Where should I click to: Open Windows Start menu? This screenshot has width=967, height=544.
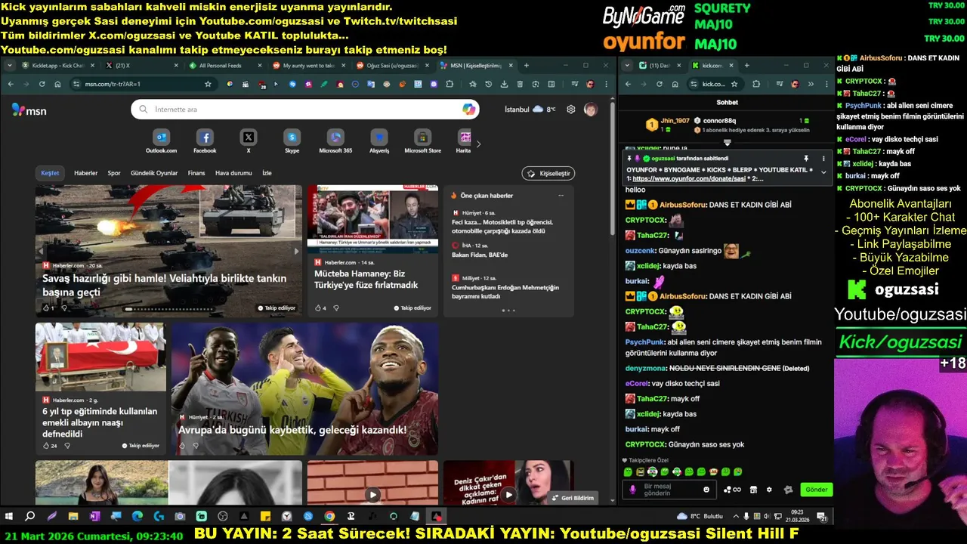(9, 517)
